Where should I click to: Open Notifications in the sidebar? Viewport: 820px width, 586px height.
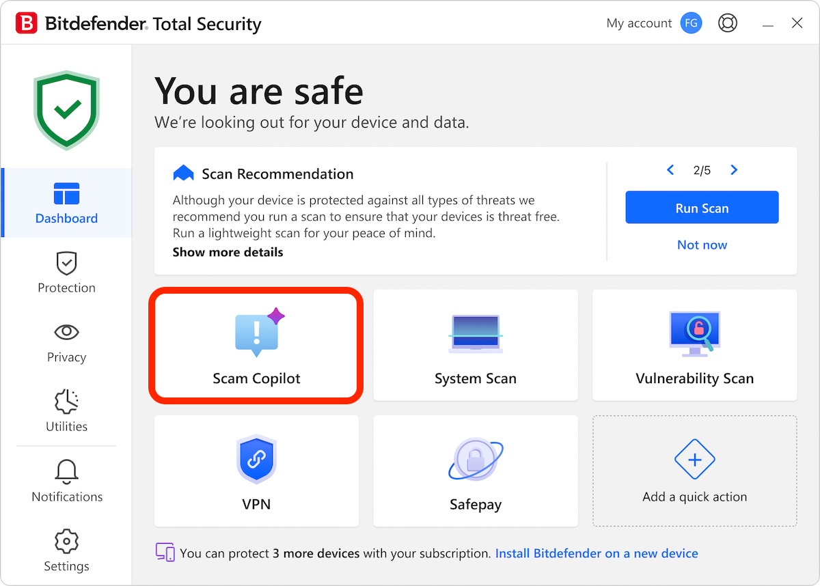point(66,482)
